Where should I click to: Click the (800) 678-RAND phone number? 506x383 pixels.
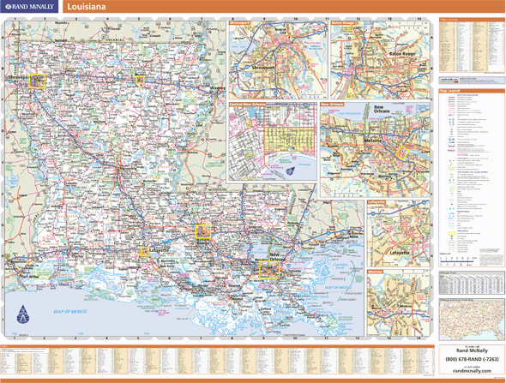point(472,359)
